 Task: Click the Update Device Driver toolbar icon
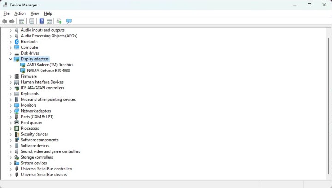tap(59, 21)
